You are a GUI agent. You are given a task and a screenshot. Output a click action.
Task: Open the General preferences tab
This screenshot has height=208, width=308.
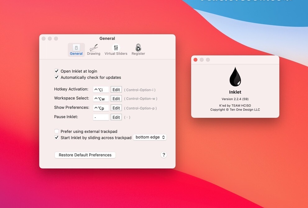76,50
